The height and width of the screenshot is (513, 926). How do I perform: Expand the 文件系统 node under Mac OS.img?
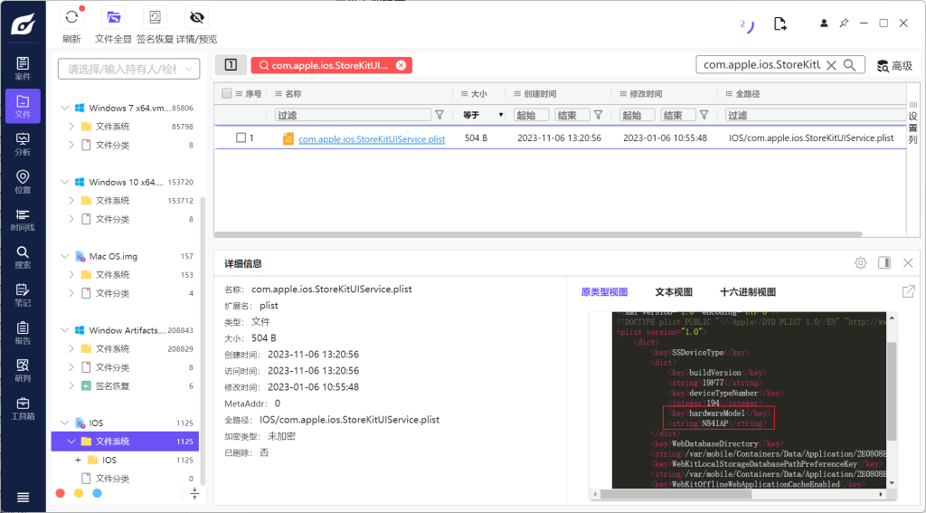[71, 275]
